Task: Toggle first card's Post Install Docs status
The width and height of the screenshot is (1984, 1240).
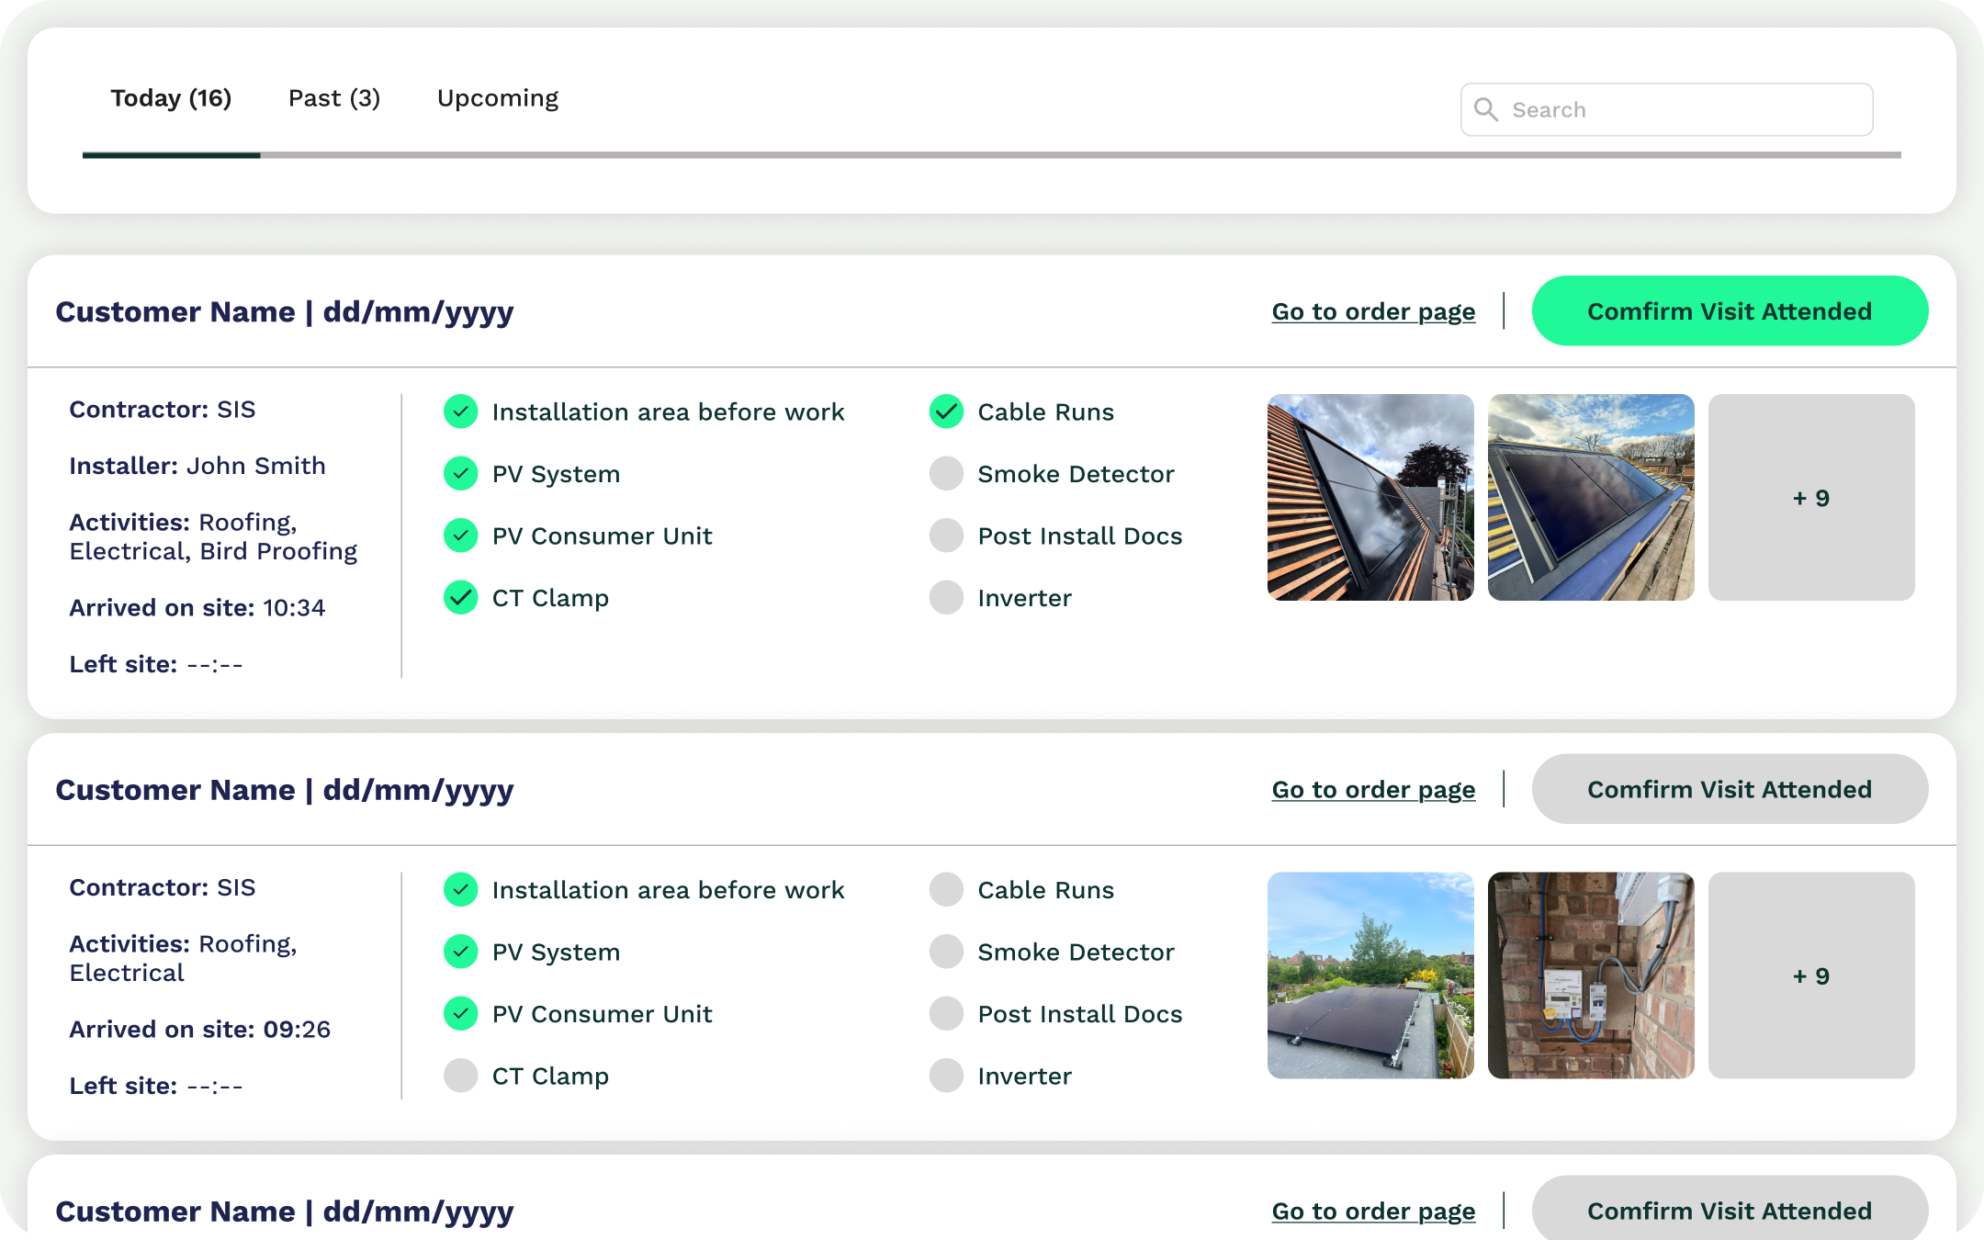Action: (946, 535)
